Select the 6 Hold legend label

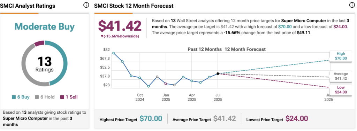pos(45,97)
